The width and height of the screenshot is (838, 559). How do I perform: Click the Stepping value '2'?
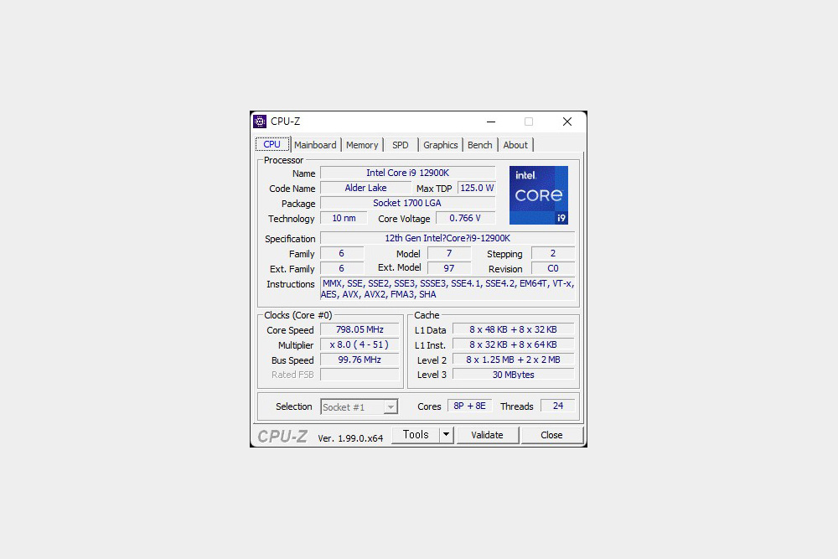[553, 253]
